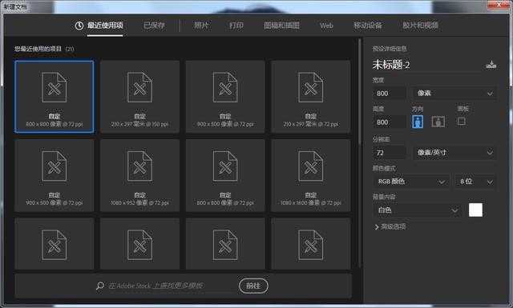513x308 pixels.
Task: Enable the 画板 (Artboards) checkbox
Action: [x=462, y=122]
